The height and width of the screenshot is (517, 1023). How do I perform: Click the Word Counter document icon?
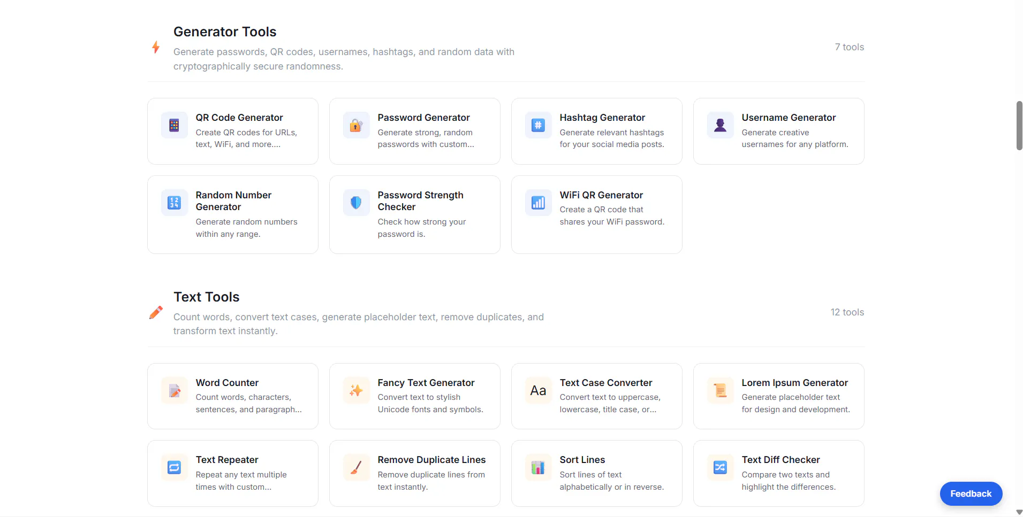(x=174, y=390)
